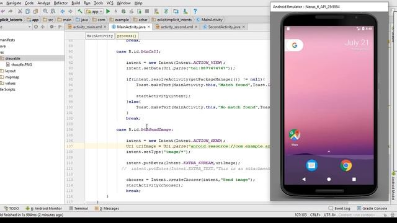Image resolution: width=397 pixels, height=223 pixels.
Task: Click the Replace icon in toolbar
Action: [x=53, y=11]
